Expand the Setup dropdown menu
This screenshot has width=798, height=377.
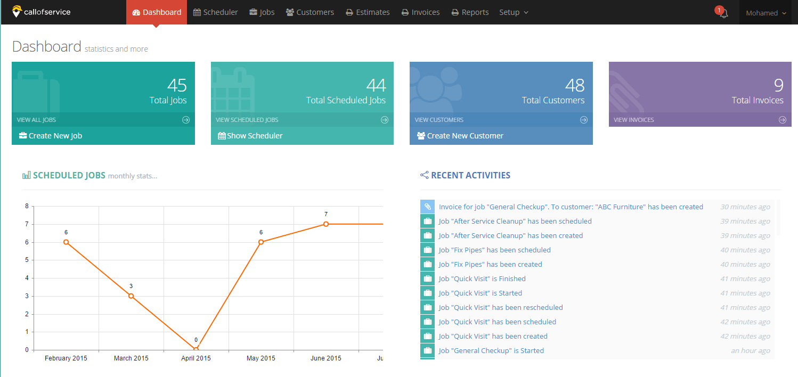(514, 12)
